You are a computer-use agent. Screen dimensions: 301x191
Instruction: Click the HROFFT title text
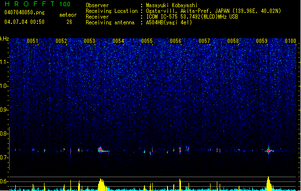point(29,4)
